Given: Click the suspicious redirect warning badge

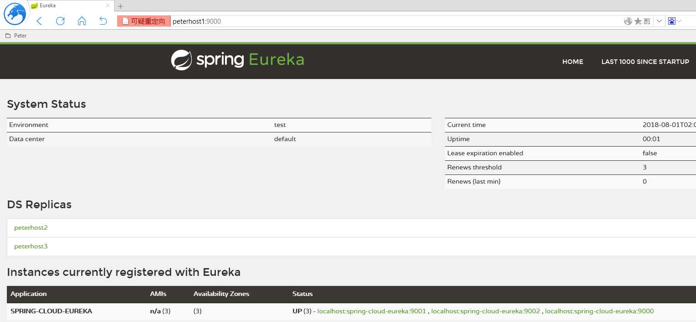Looking at the screenshot, I should (x=144, y=21).
